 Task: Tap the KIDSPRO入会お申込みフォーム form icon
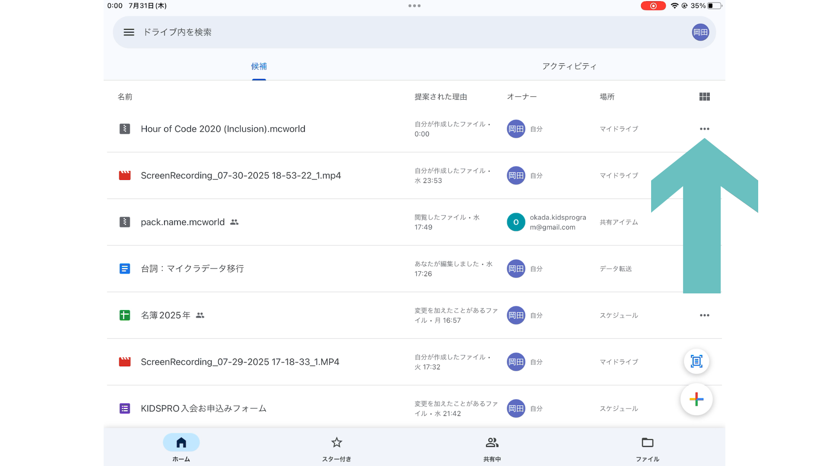tap(125, 409)
